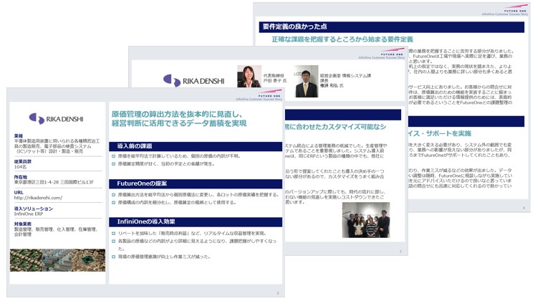Open the http://rikadenshi.com/ link
The image size is (535, 301).
pyautogui.click(x=38, y=198)
